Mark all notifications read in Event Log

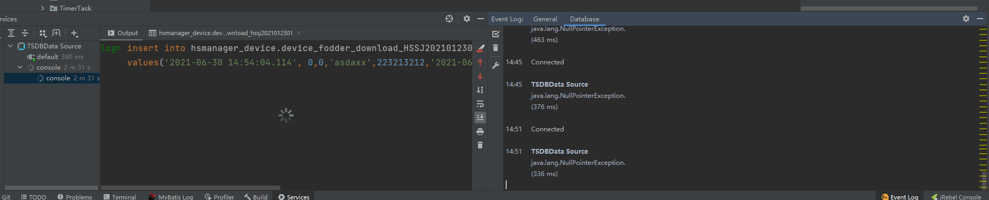click(496, 34)
